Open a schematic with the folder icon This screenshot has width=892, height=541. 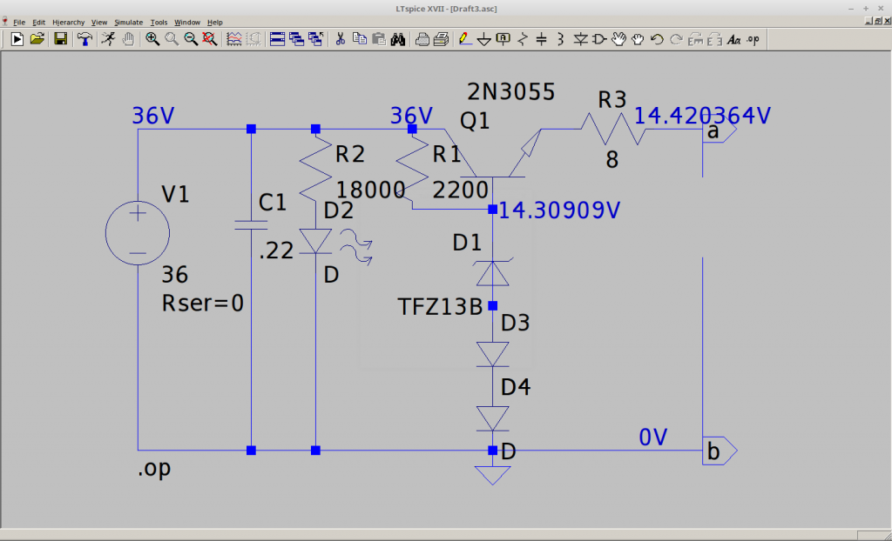[37, 38]
